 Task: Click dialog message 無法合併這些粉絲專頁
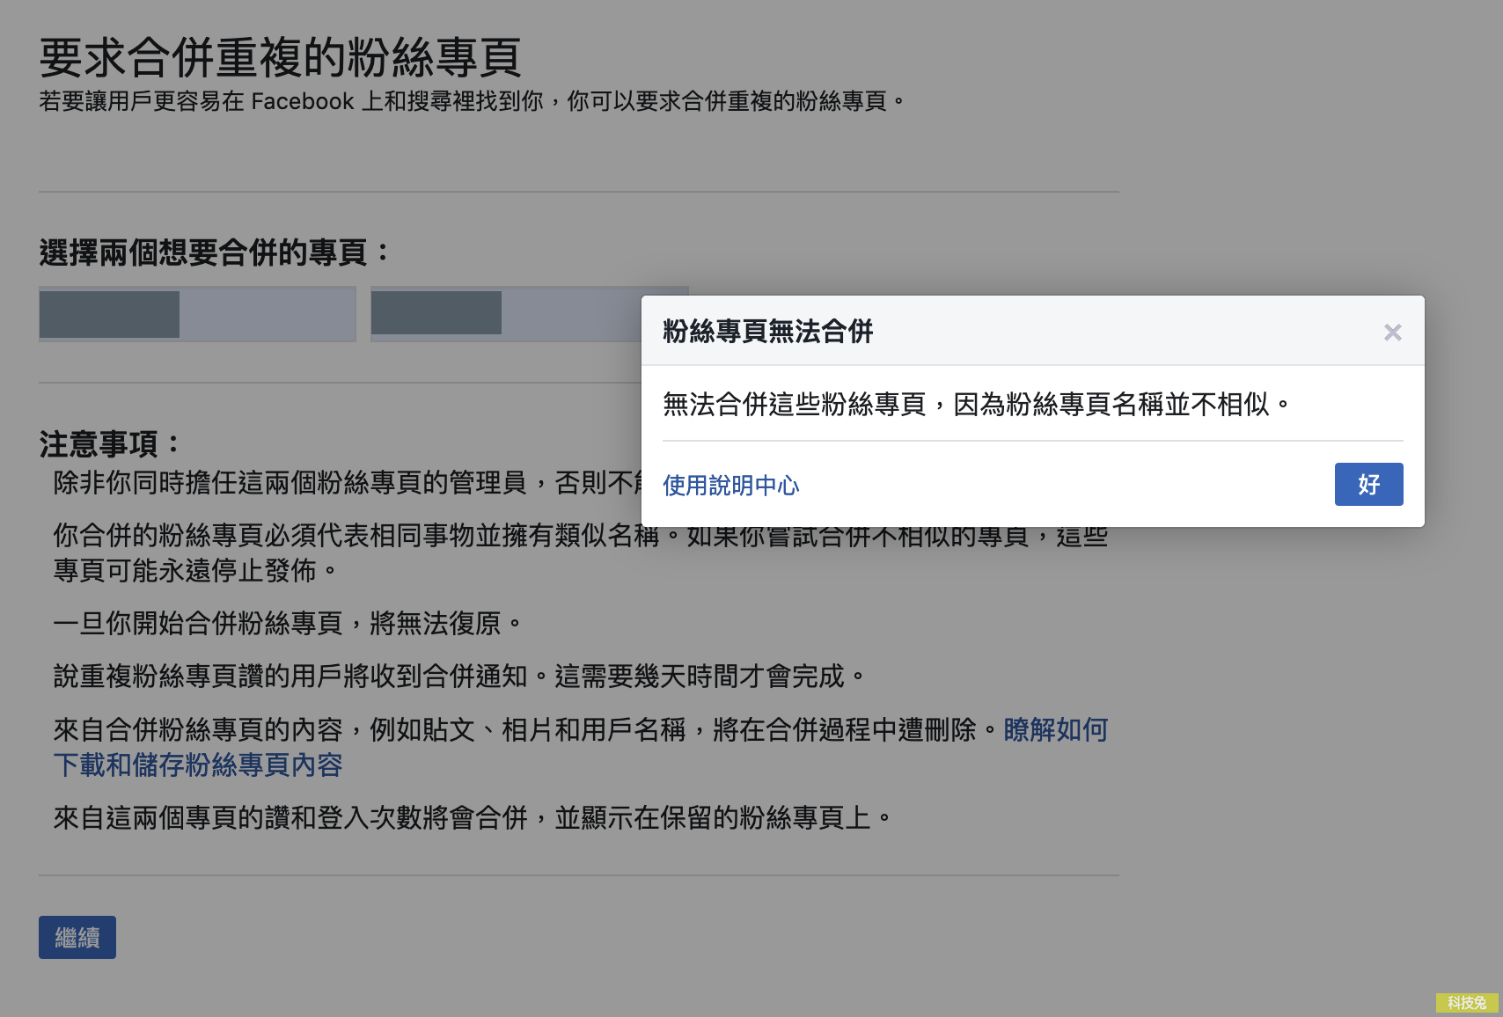976,405
